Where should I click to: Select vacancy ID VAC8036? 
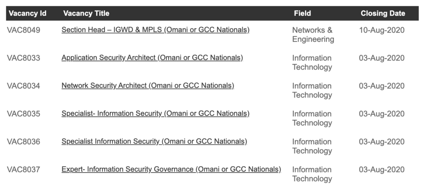(x=24, y=142)
